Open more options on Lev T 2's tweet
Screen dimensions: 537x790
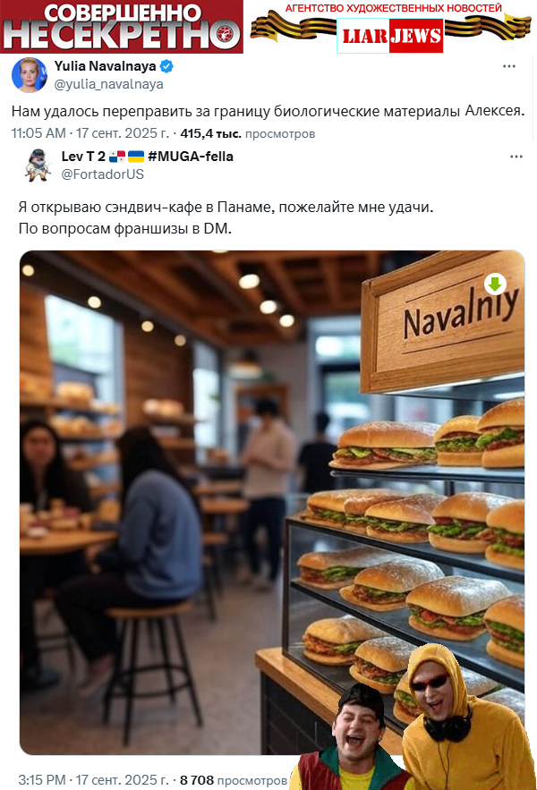tap(516, 157)
